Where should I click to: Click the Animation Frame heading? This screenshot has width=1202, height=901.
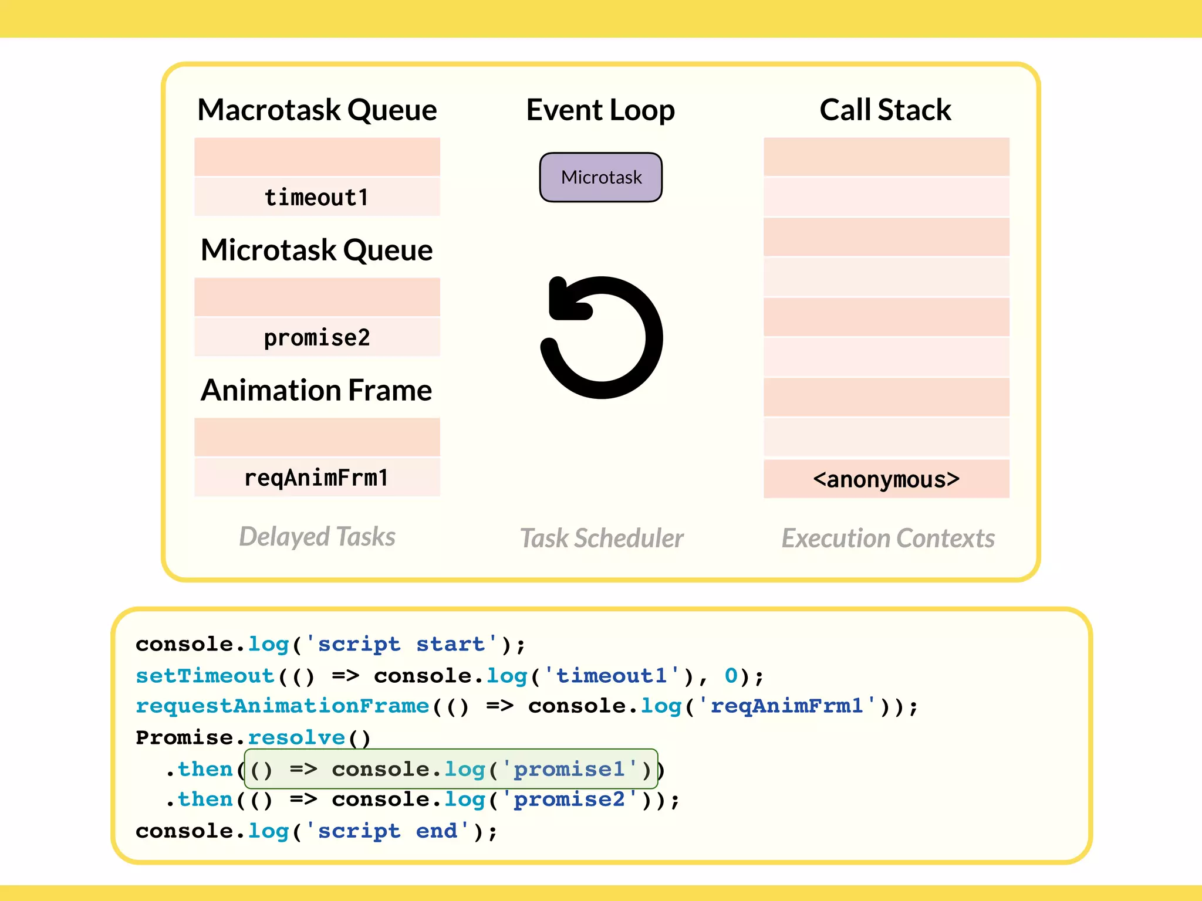[x=317, y=390]
